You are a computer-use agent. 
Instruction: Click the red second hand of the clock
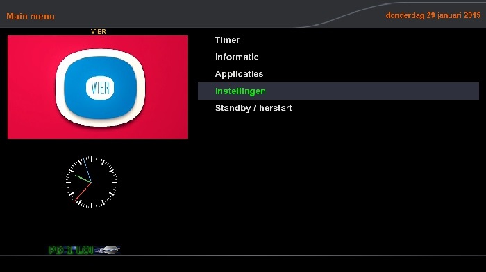click(83, 192)
